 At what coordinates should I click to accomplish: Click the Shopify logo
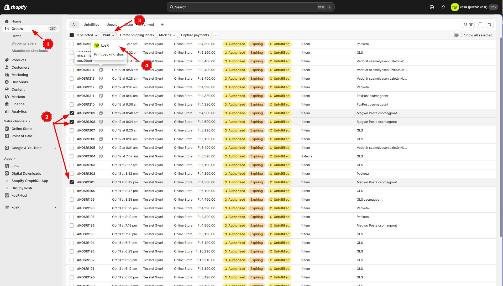pos(15,7)
